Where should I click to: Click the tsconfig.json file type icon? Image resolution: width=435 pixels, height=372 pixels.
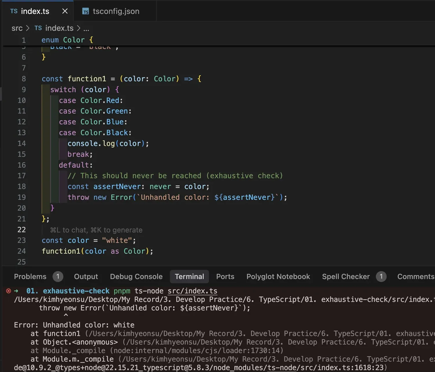point(86,11)
